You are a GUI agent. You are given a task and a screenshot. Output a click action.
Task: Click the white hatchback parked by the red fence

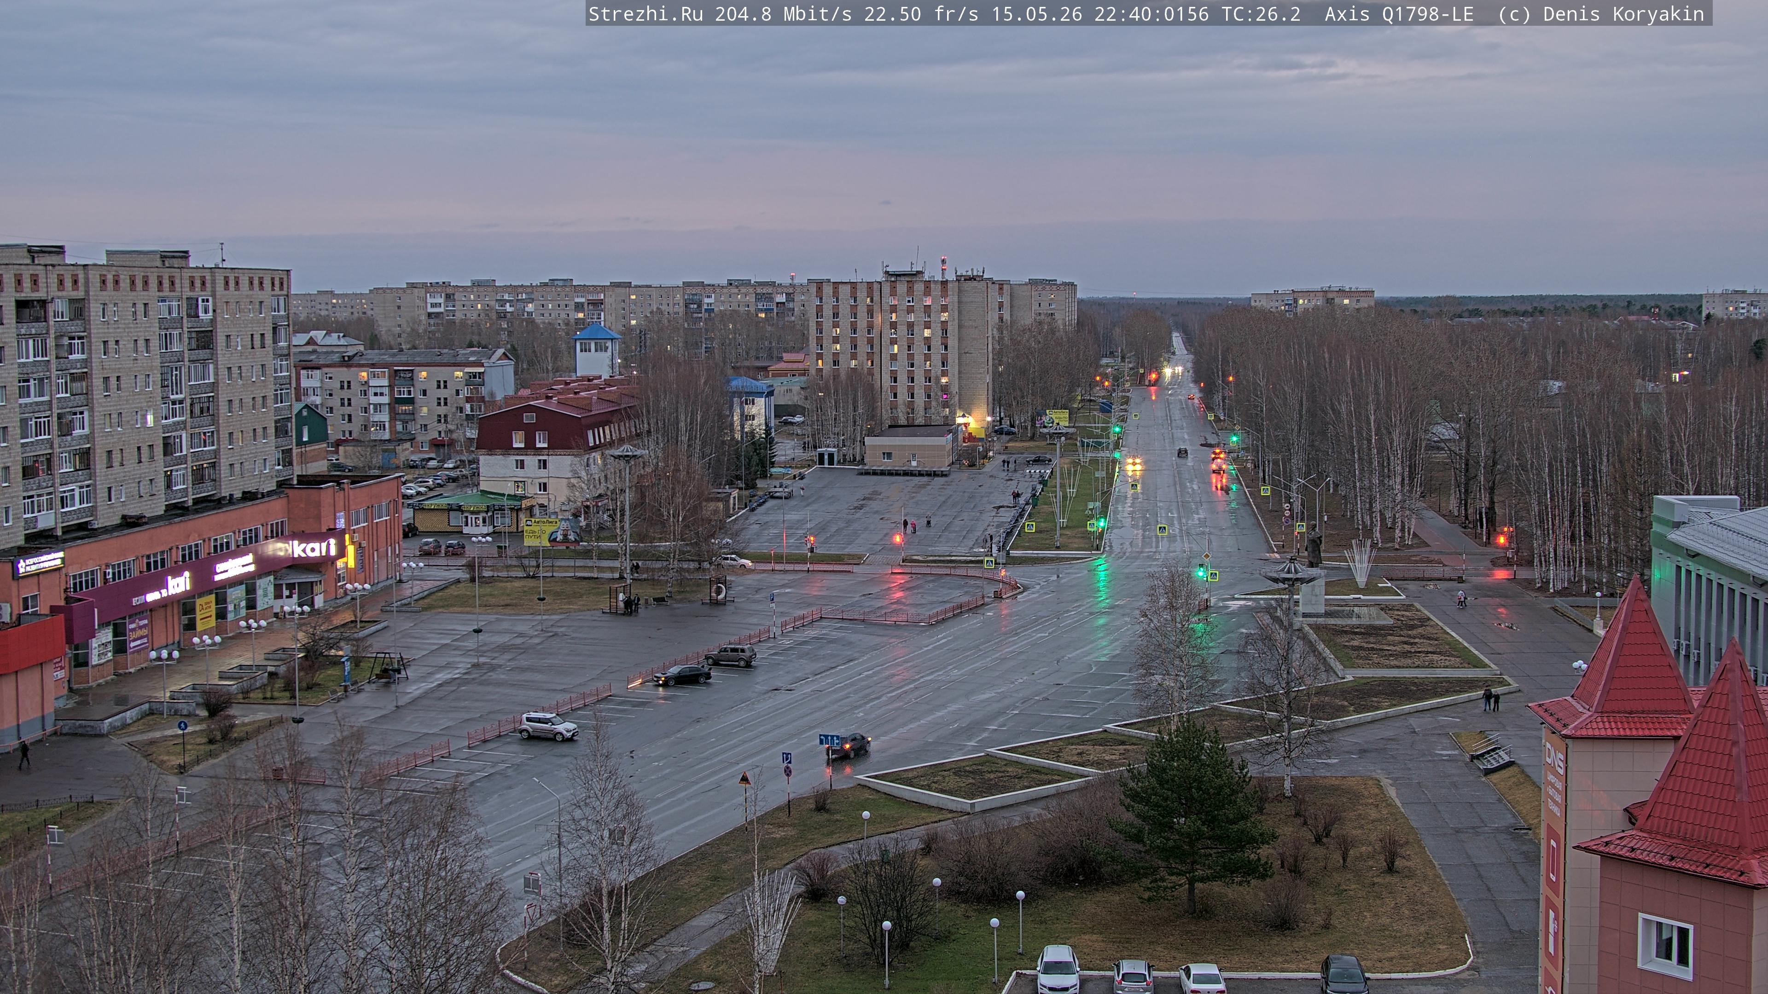point(548,727)
